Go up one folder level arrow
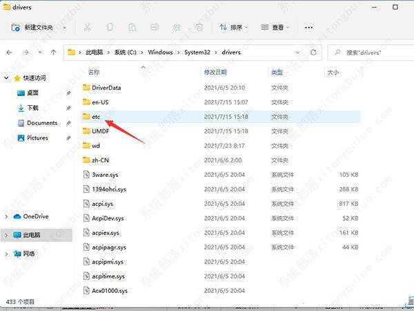Viewport: 414px width, 311px height. [x=53, y=52]
